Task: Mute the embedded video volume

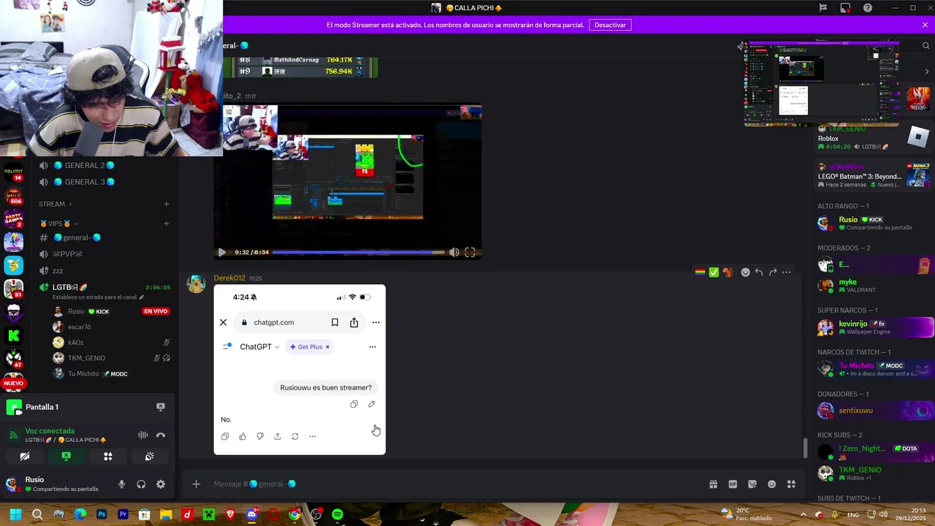Action: coord(454,252)
